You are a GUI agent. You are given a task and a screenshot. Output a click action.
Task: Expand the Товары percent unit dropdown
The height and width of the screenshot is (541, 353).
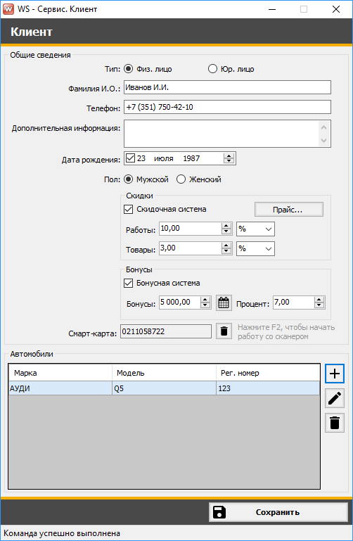tap(255, 249)
